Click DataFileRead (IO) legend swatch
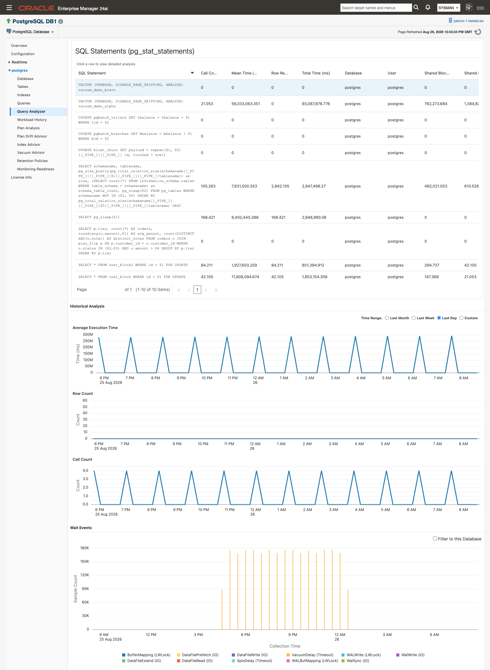The width and height of the screenshot is (490, 670). pyautogui.click(x=179, y=661)
